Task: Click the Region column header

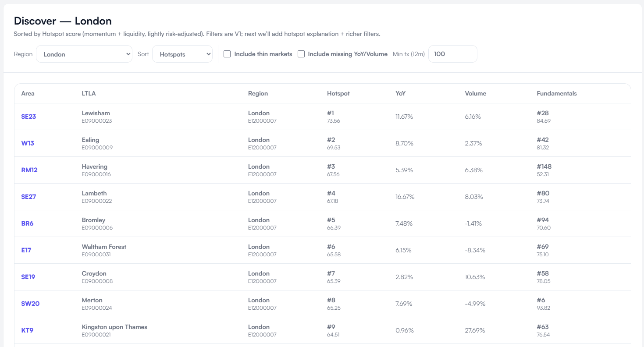Action: click(258, 93)
